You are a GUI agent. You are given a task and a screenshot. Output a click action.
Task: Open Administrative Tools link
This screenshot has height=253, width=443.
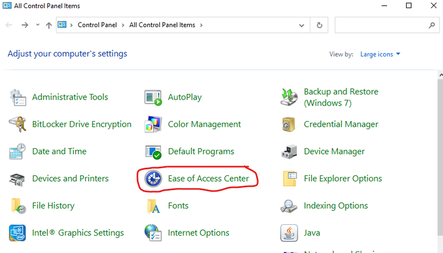(70, 97)
